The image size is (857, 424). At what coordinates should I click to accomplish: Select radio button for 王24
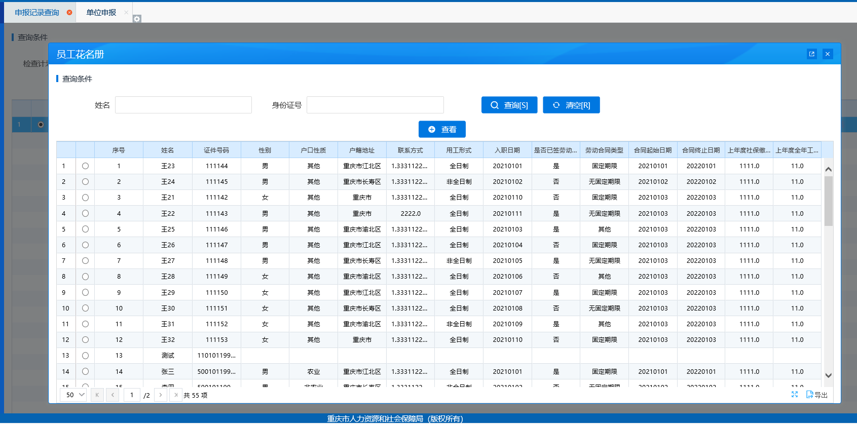pyautogui.click(x=85, y=182)
